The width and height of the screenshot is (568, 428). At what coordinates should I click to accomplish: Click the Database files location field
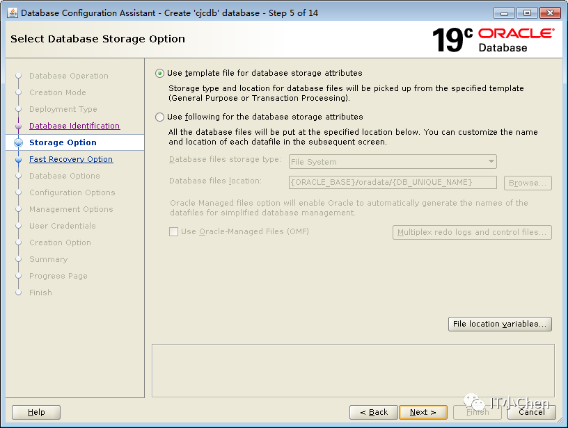click(x=393, y=183)
